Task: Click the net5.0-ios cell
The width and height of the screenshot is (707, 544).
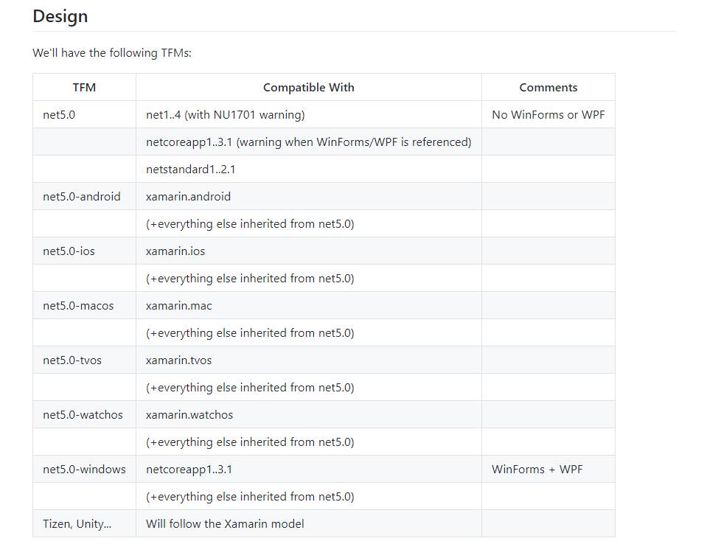Action: pos(84,251)
